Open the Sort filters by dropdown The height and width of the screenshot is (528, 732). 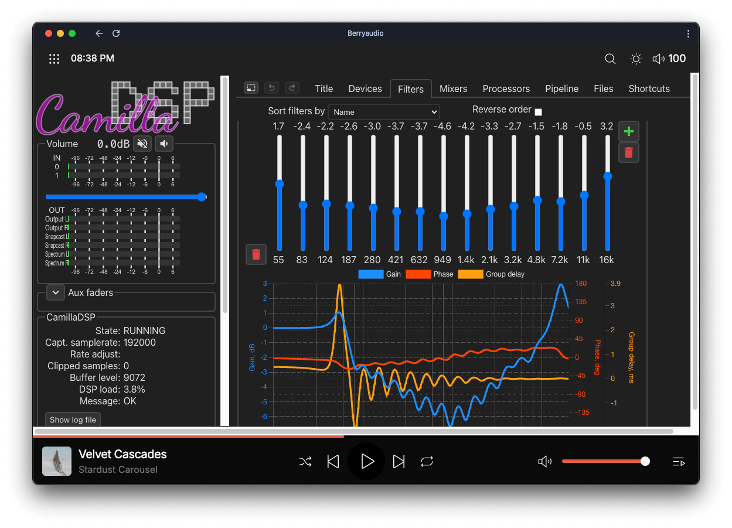point(384,112)
